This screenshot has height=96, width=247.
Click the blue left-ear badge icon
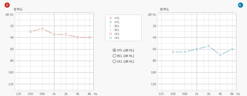240,5
